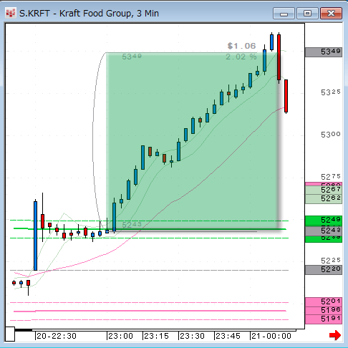The width and height of the screenshot is (348, 348).
Task: Click the 5275 price axis label
Action: point(330,177)
